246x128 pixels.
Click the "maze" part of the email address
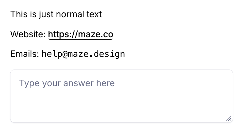click(x=78, y=54)
